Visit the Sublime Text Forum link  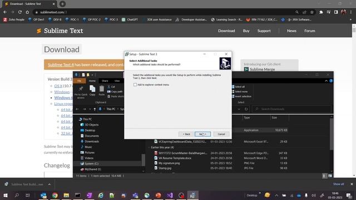[310, 31]
